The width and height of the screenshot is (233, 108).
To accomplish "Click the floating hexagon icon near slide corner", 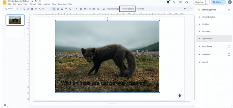I will click(180, 95).
